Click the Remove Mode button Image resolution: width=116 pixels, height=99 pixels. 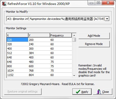pyautogui.click(x=94, y=44)
